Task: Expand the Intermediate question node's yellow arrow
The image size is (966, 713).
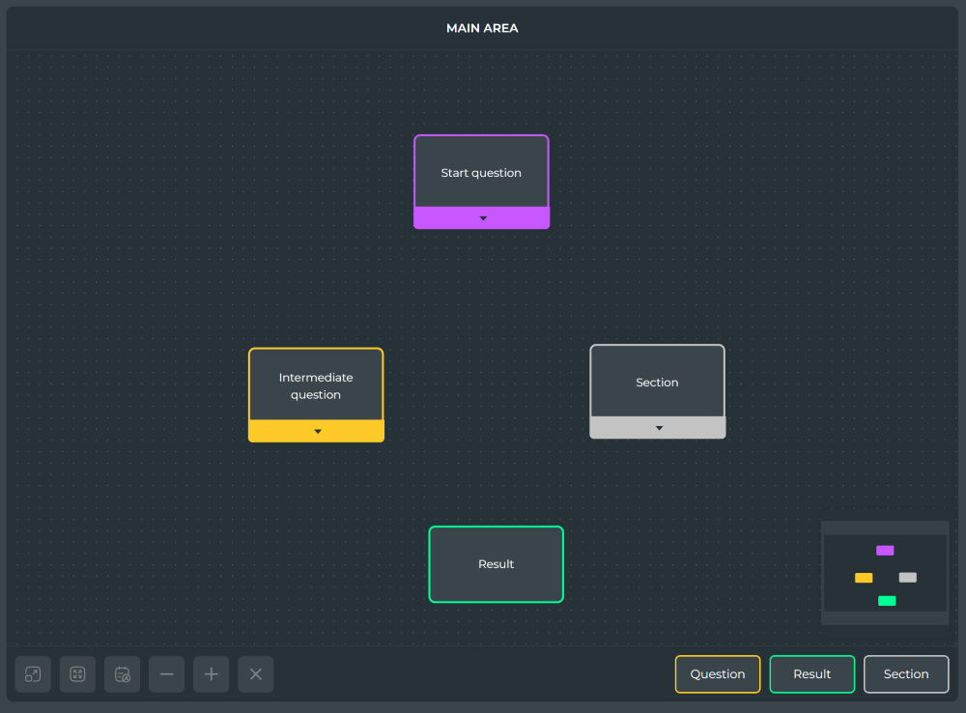Action: click(317, 432)
